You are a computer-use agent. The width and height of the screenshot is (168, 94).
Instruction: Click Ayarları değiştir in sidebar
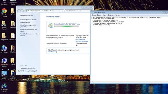click(x=25, y=22)
